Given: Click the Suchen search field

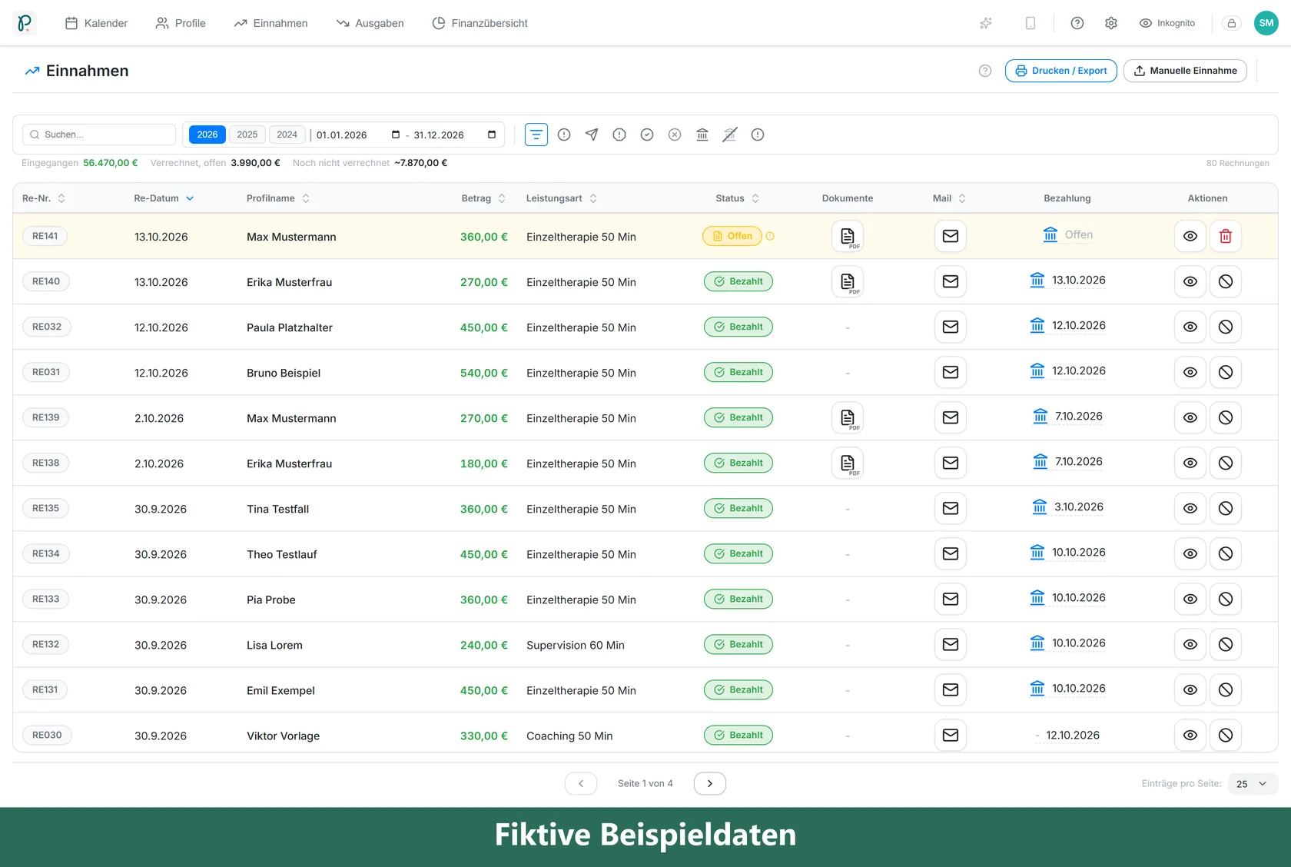Looking at the screenshot, I should tap(99, 135).
